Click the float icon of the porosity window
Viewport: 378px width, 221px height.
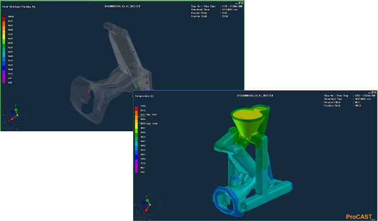click(239, 3)
